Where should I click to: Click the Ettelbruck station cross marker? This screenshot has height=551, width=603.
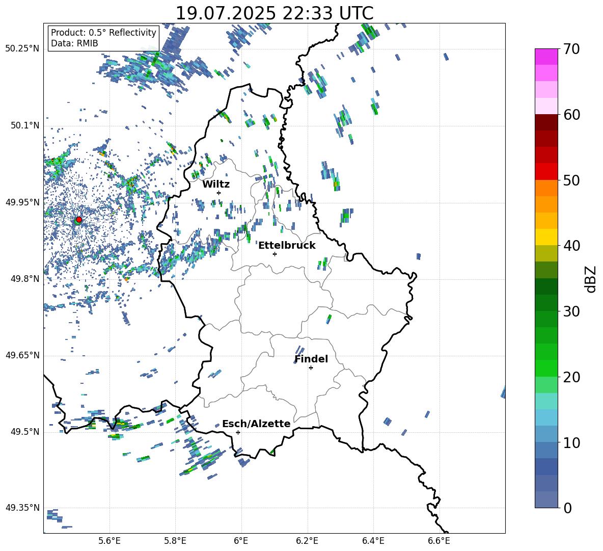click(275, 254)
